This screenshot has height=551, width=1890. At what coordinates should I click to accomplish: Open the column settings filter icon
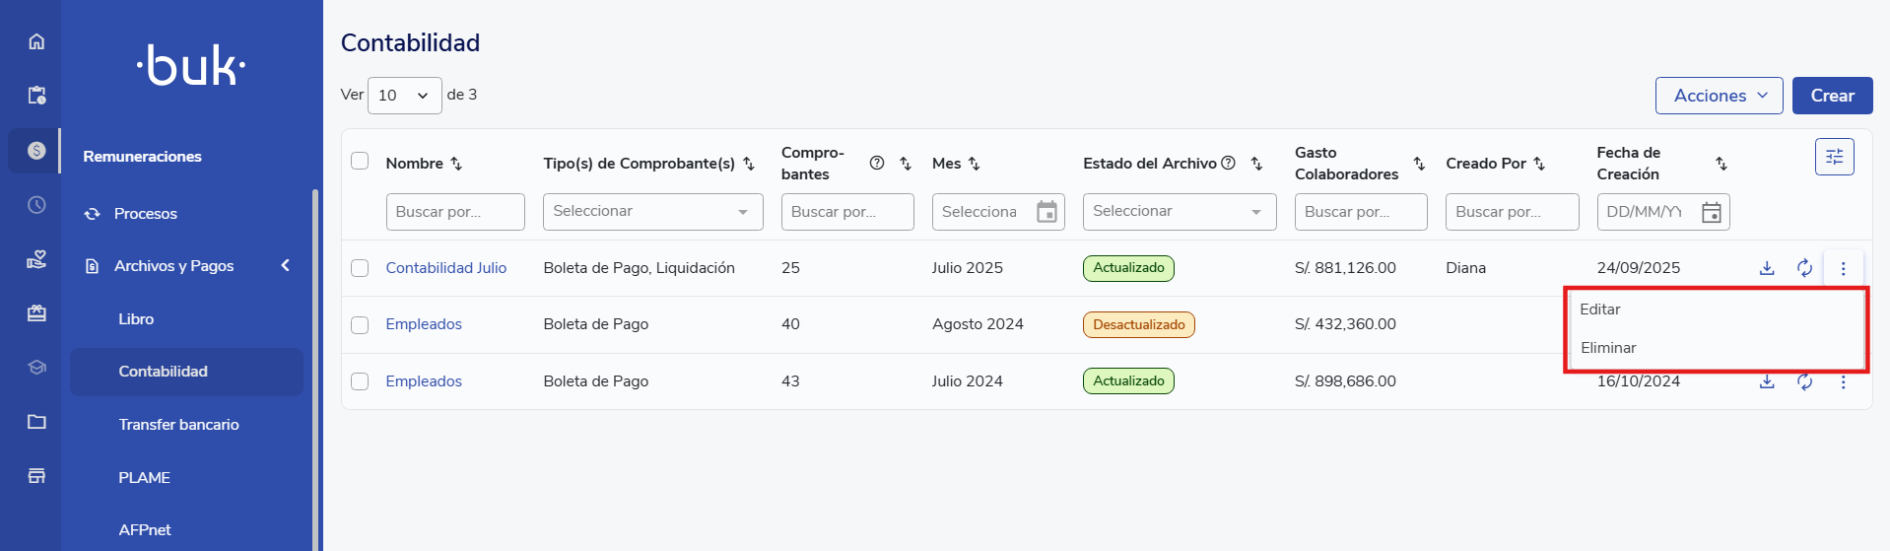pyautogui.click(x=1834, y=157)
